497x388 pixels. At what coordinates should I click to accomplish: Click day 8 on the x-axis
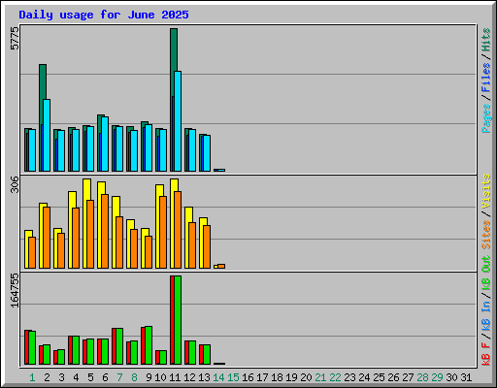(134, 377)
